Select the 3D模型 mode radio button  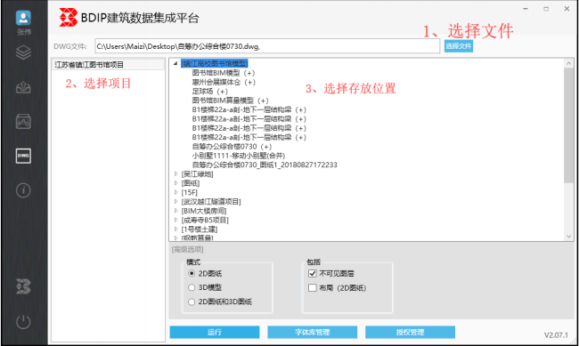coord(192,287)
